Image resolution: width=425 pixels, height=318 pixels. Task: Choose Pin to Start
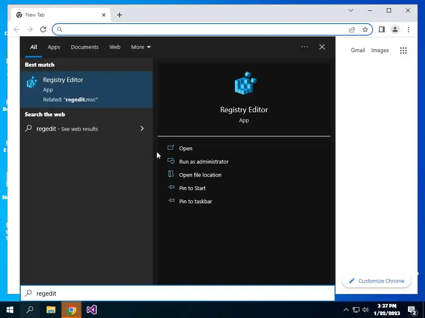coord(192,188)
